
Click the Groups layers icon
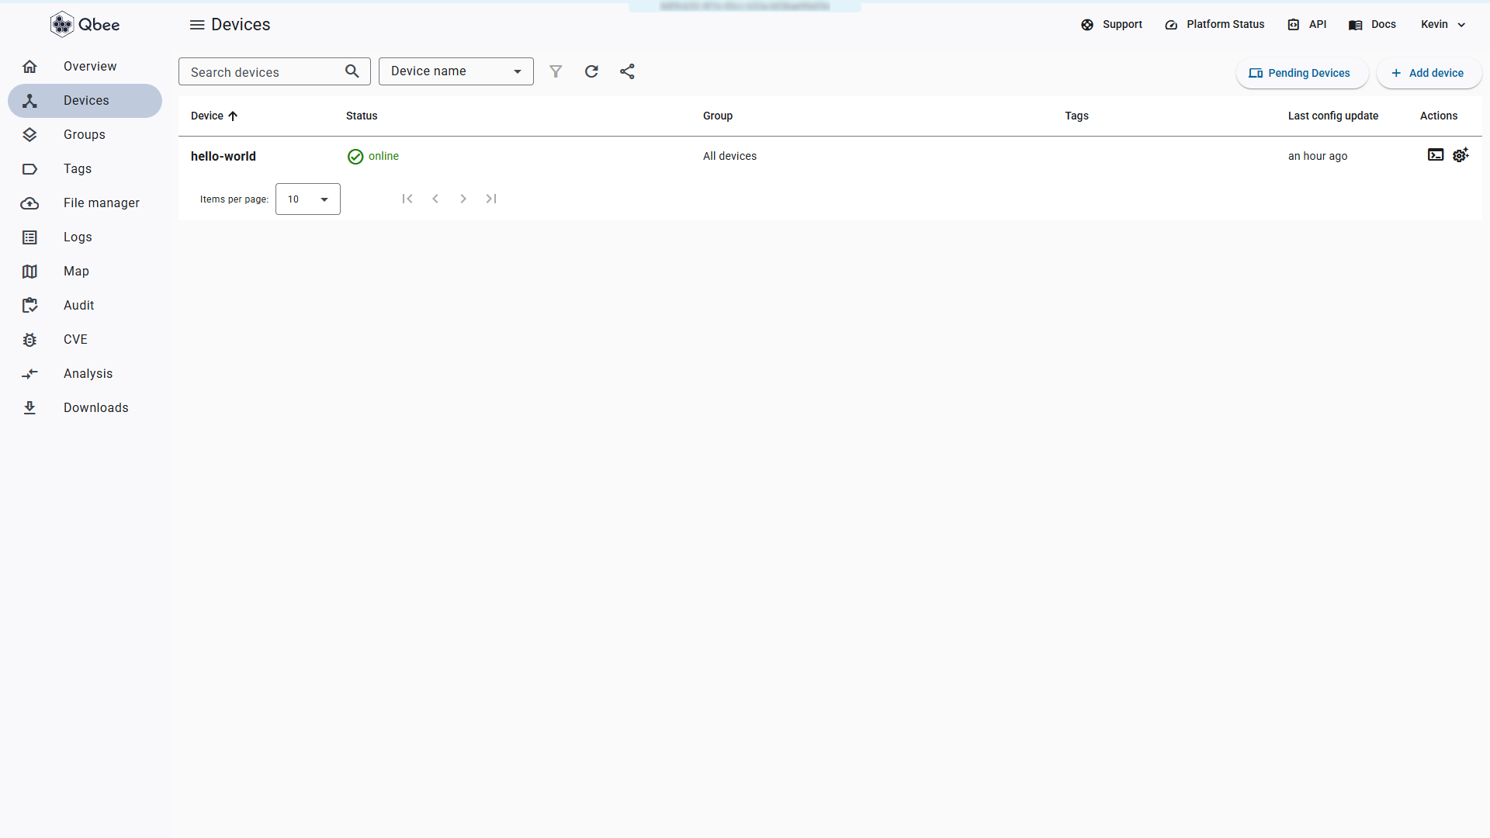point(29,135)
